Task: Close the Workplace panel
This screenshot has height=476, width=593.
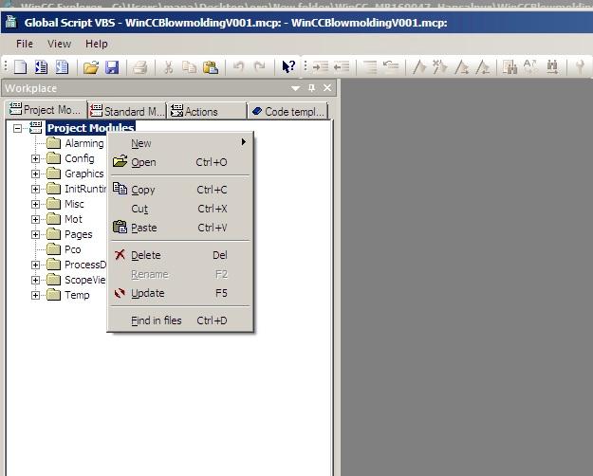Action: [x=327, y=88]
